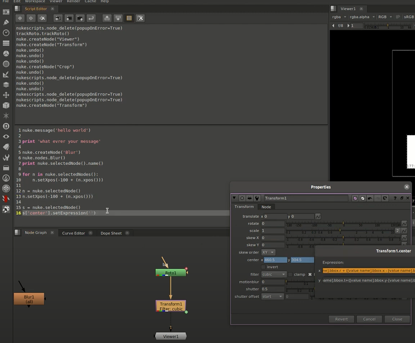This screenshot has width=415, height=343.
Task: Open the MetaData nodes menu (tag icon)
Action: [6, 147]
